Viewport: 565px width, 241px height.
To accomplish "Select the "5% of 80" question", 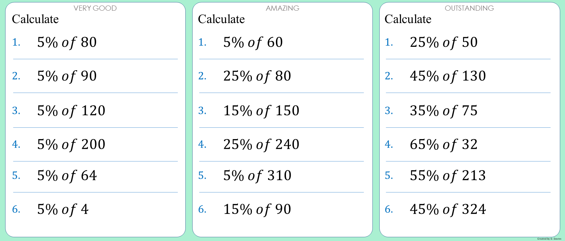I will pos(67,42).
